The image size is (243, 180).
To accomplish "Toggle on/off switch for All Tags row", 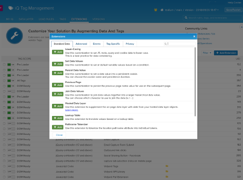I will click(x=11, y=81).
